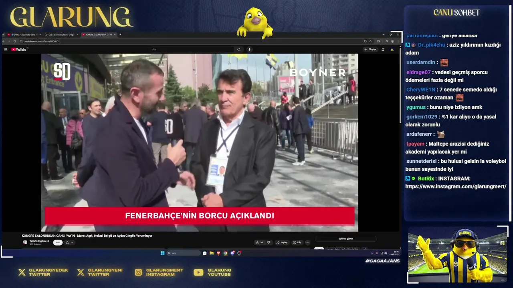Click BotRix username in chat
The width and height of the screenshot is (513, 288).
(x=426, y=179)
